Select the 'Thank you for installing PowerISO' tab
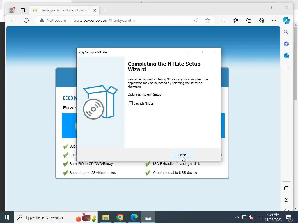The width and height of the screenshot is (298, 223). [64, 10]
